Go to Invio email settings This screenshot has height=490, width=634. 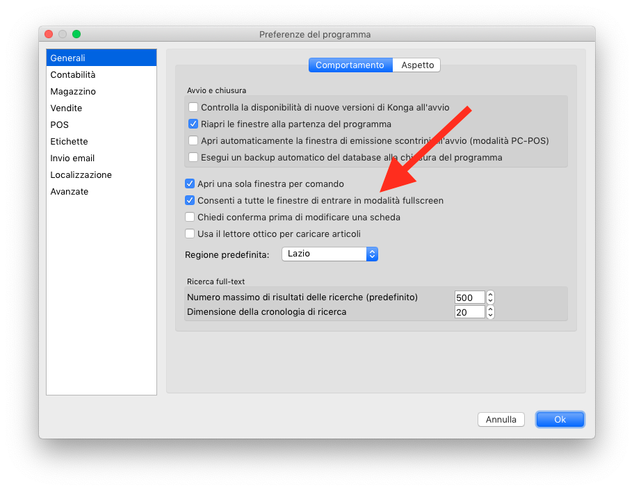click(x=72, y=158)
